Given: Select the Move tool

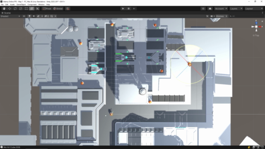Looking at the screenshot, I should pos(10,9).
